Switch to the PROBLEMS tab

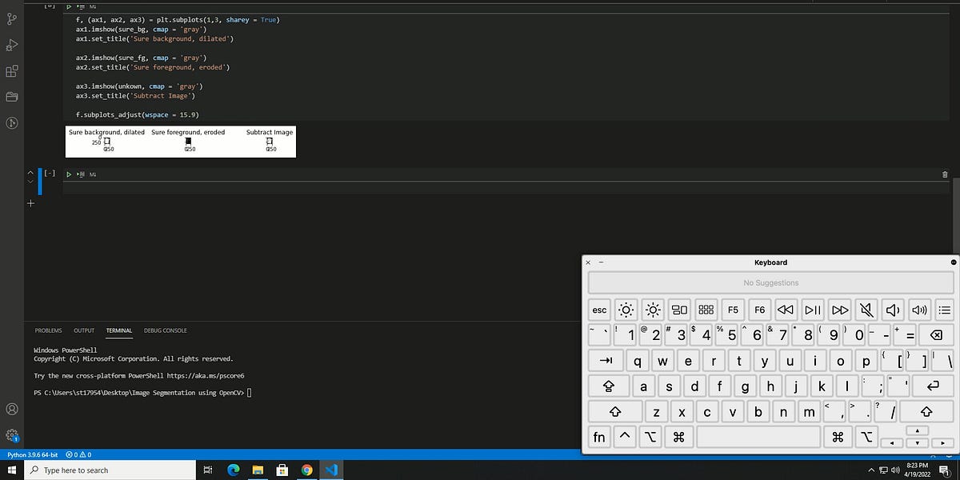pos(48,330)
